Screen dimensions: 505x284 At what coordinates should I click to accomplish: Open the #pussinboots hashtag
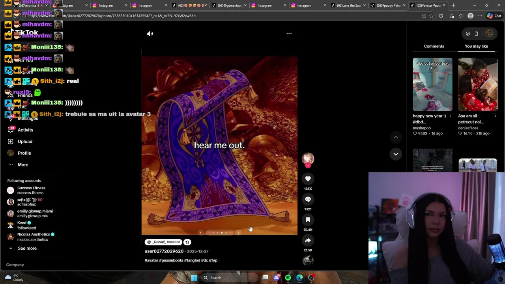pos(171,260)
